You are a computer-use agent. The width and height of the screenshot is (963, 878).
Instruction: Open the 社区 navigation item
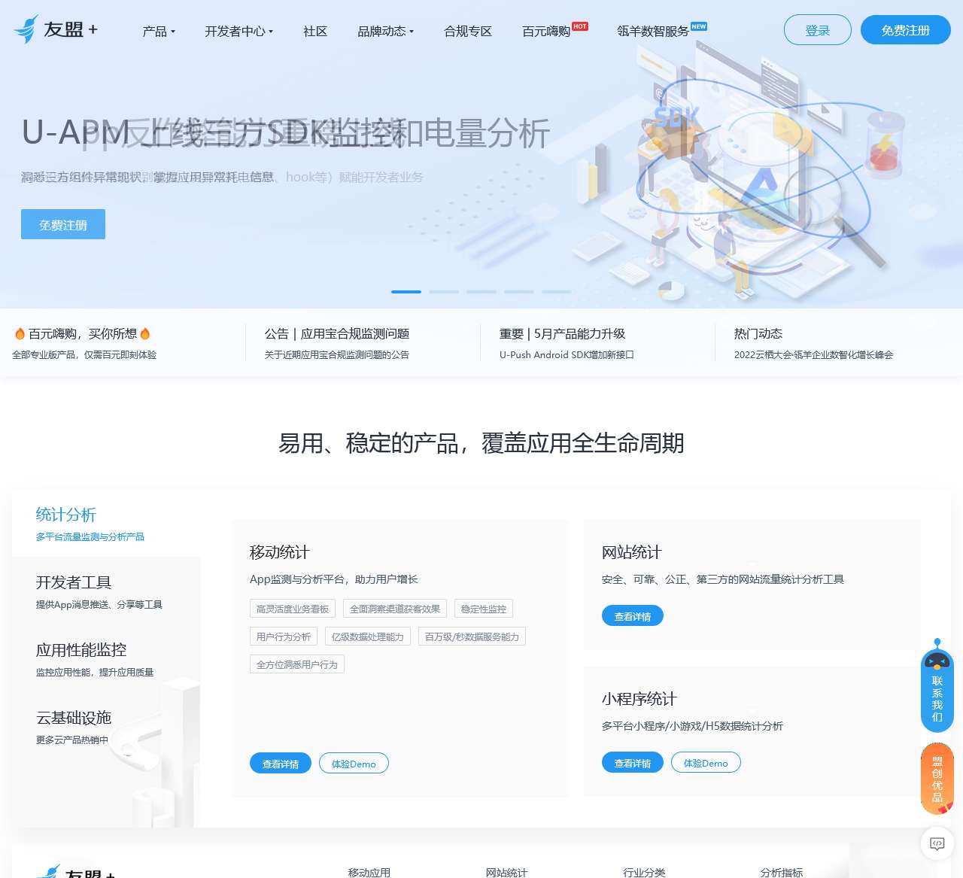point(315,31)
